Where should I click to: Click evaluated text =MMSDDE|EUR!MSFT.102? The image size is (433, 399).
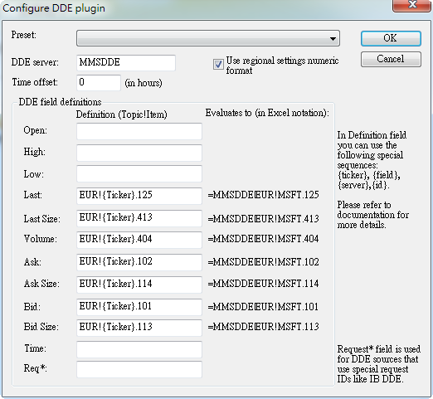point(263,262)
